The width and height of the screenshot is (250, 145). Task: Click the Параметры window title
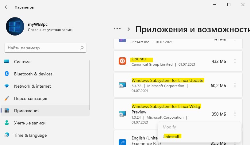pos(25,7)
